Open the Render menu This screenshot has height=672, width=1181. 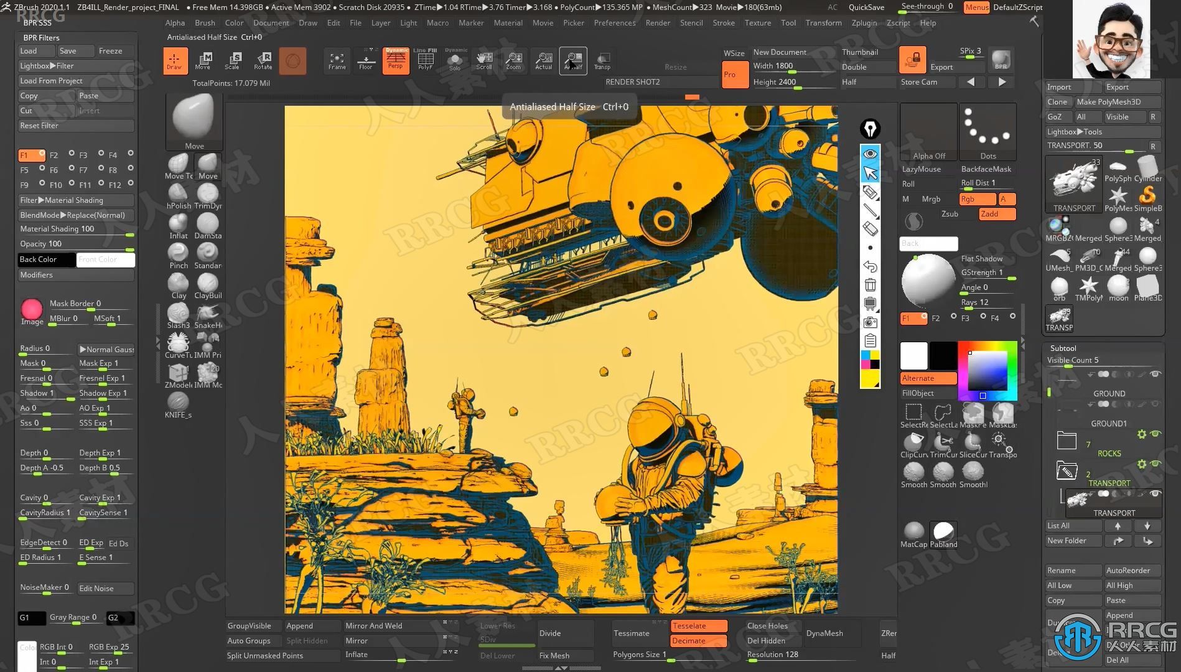pyautogui.click(x=658, y=23)
